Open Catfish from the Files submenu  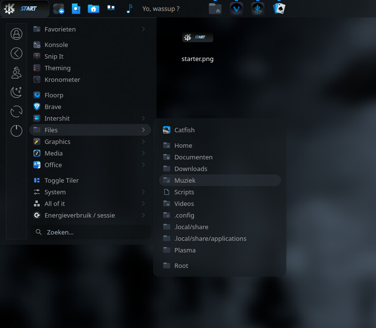(x=184, y=130)
